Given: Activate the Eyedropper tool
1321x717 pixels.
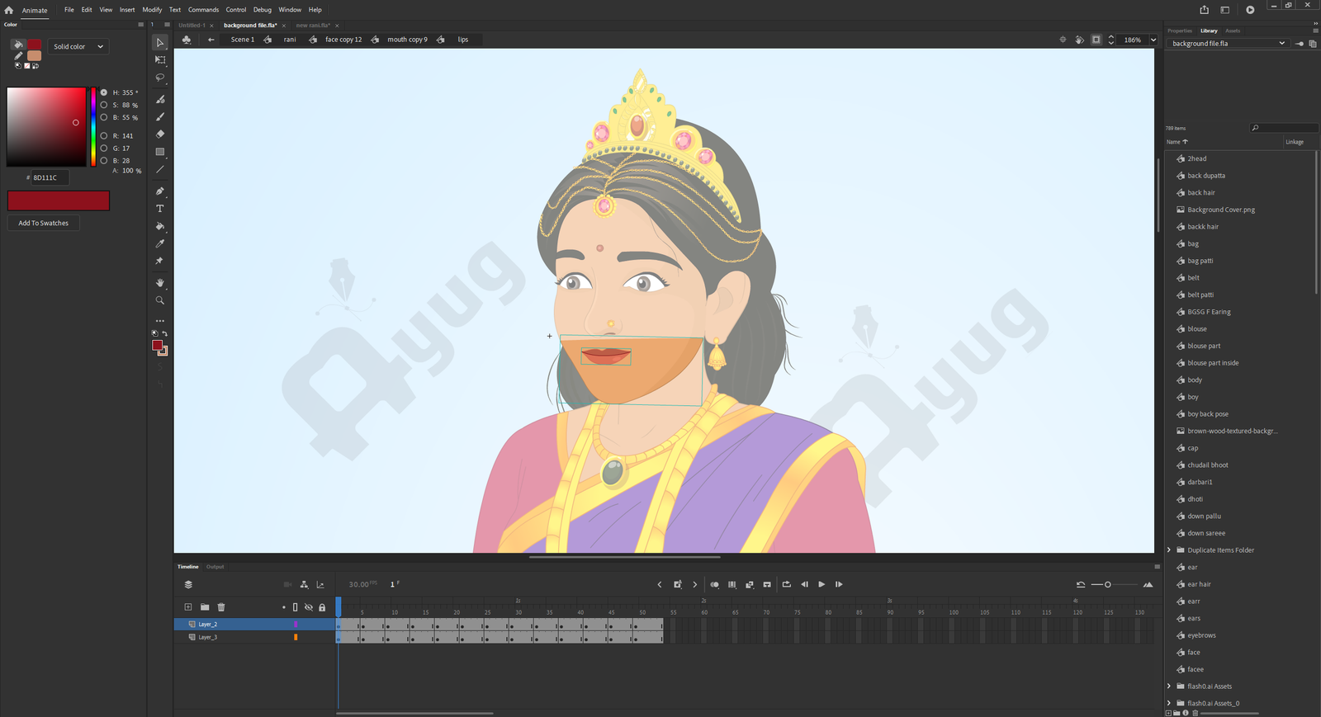Looking at the screenshot, I should click(160, 243).
